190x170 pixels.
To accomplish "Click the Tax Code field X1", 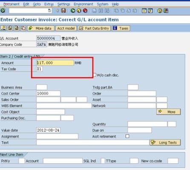I will coord(39,69).
